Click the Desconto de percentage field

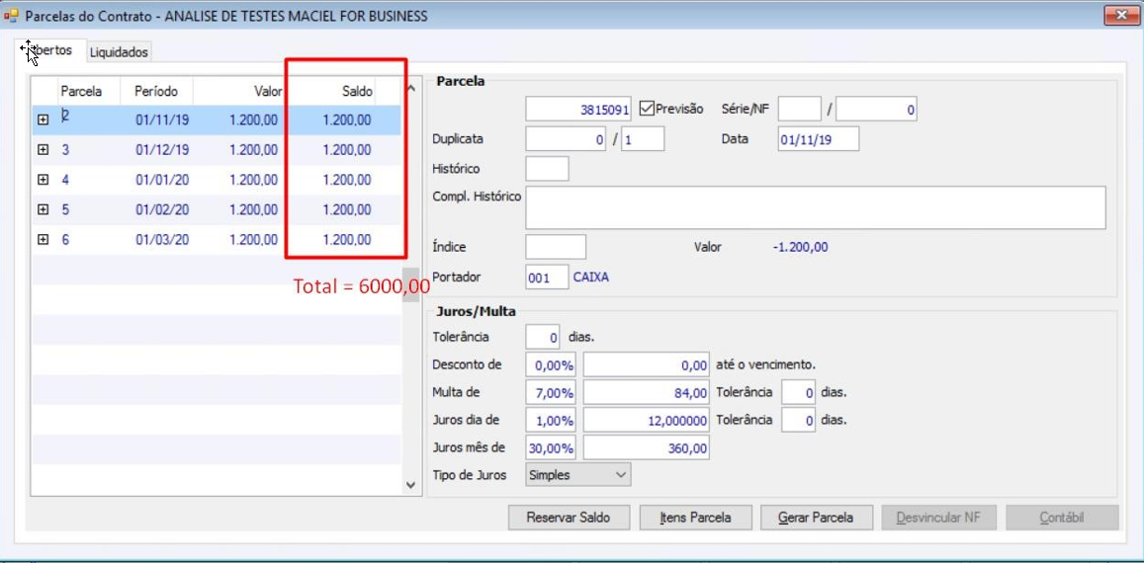[x=551, y=363]
